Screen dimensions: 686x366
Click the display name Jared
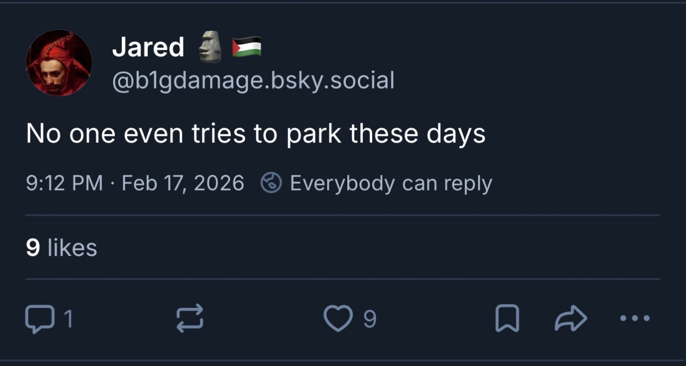[x=148, y=47]
